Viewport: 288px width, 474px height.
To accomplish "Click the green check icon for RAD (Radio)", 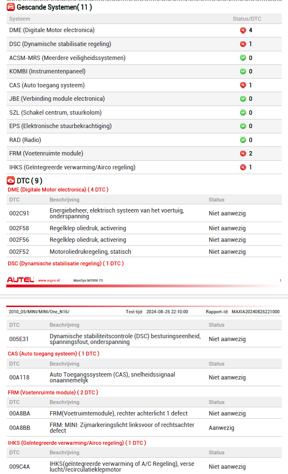I will click(x=243, y=140).
